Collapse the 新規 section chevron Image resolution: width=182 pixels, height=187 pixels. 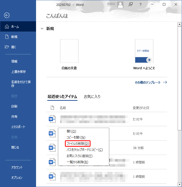point(42,29)
